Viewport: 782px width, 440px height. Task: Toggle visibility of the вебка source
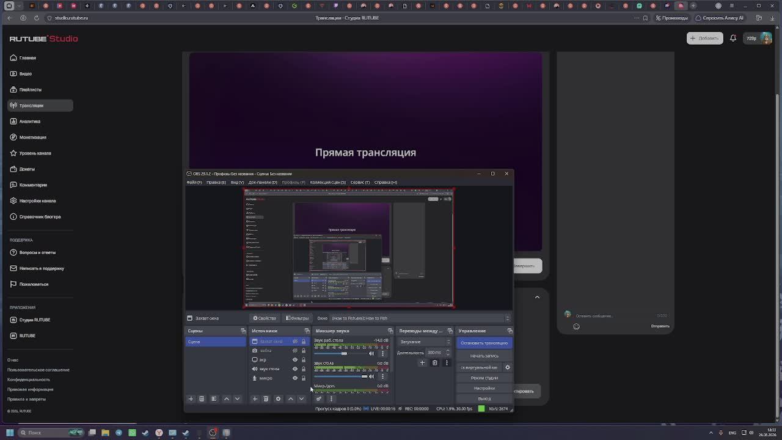[295, 351]
